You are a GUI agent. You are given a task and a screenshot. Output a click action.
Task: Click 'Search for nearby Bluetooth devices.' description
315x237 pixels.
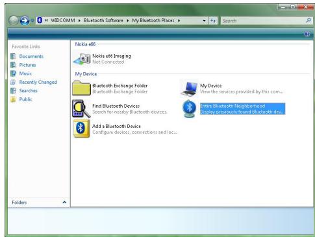130,112
